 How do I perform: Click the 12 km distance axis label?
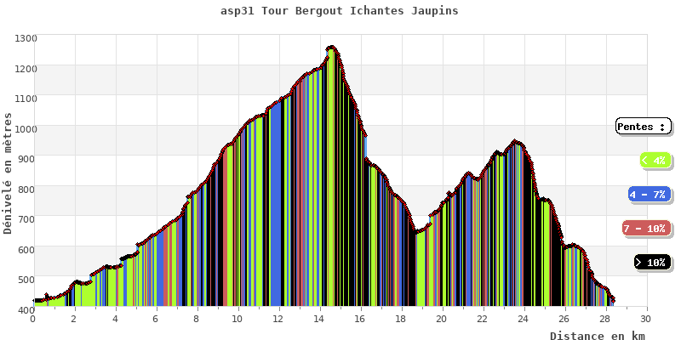pyautogui.click(x=279, y=320)
